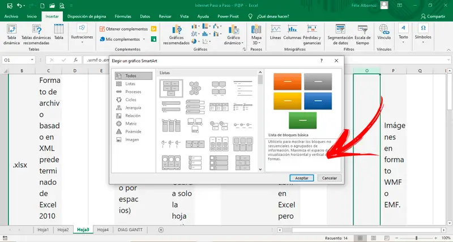
Task: Click Obtener complementos
Action: (123, 29)
